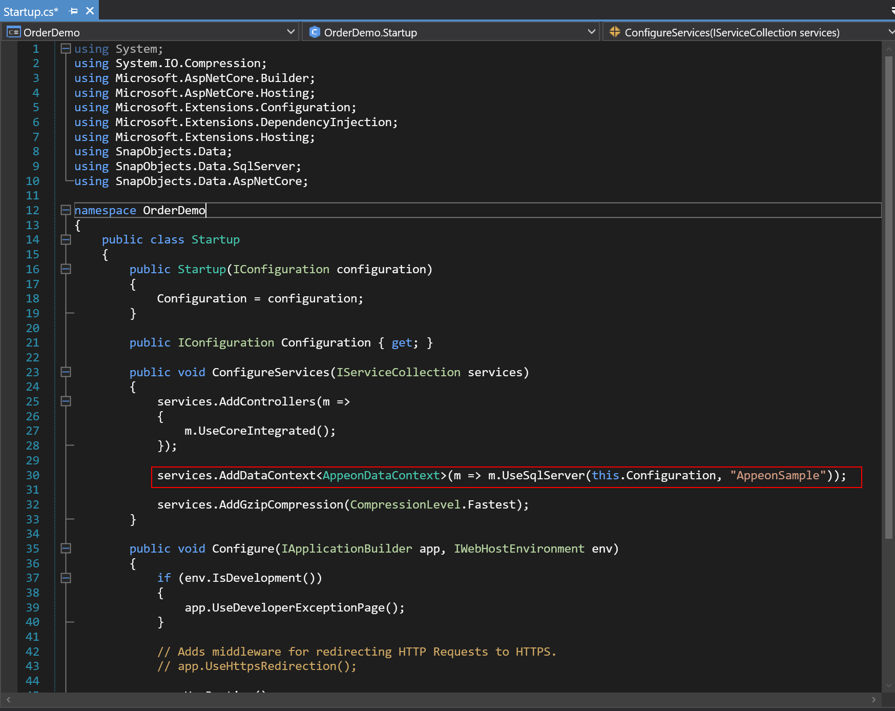The image size is (895, 711).
Task: Click the commented 'app.UseHttpsRedirection()' line
Action: 257,666
